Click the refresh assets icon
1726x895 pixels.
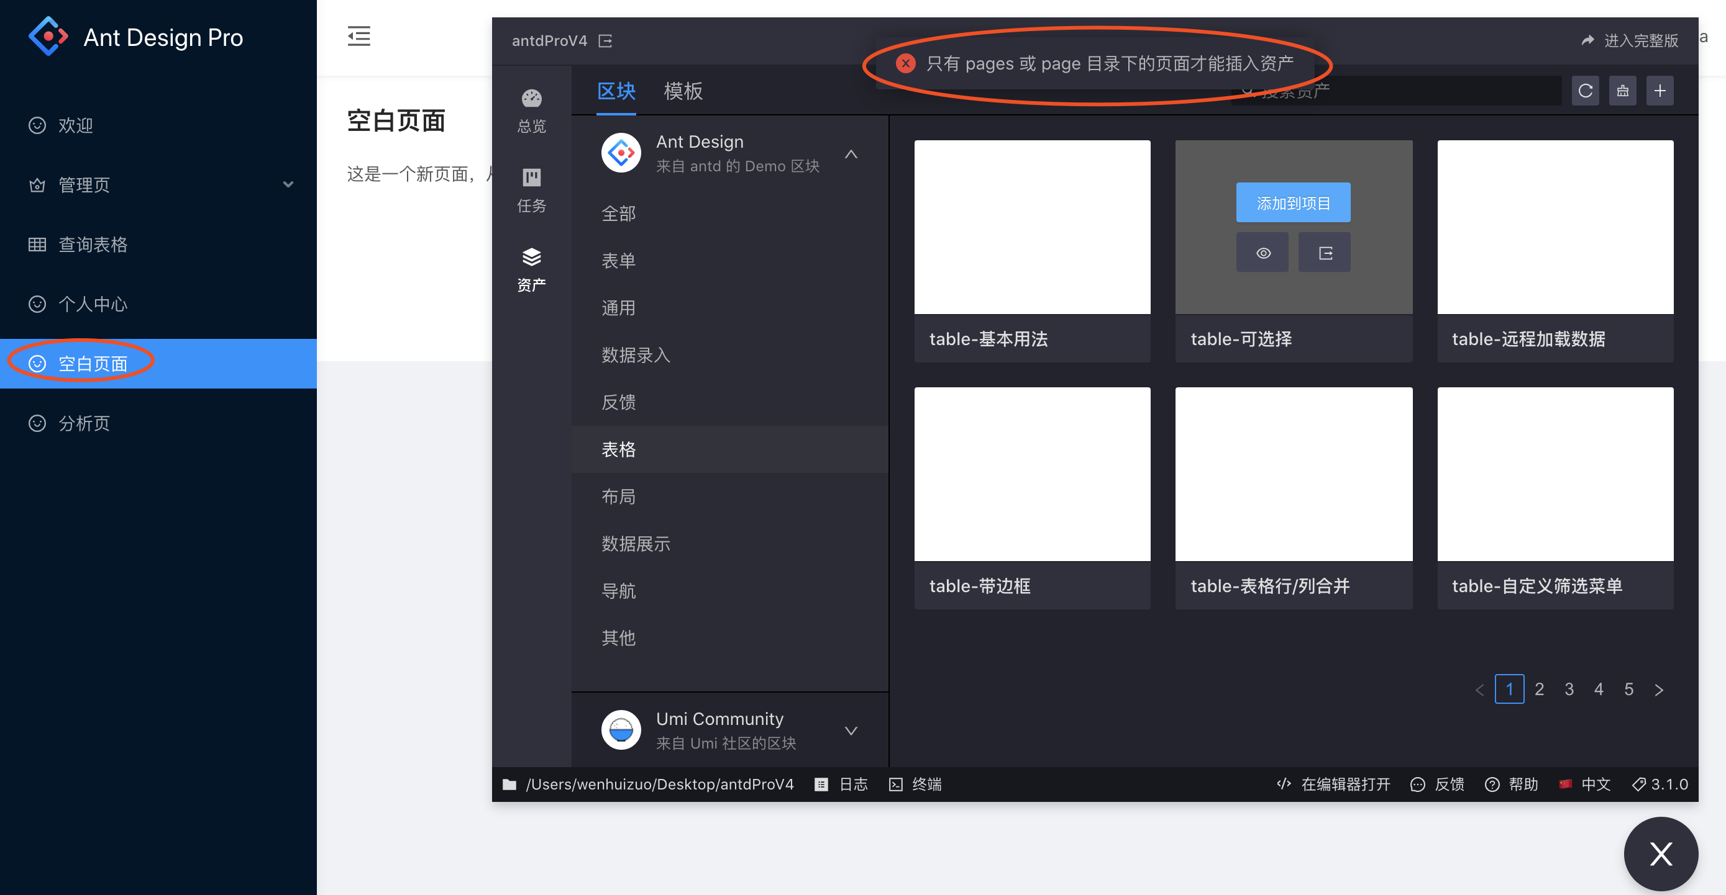click(x=1584, y=91)
